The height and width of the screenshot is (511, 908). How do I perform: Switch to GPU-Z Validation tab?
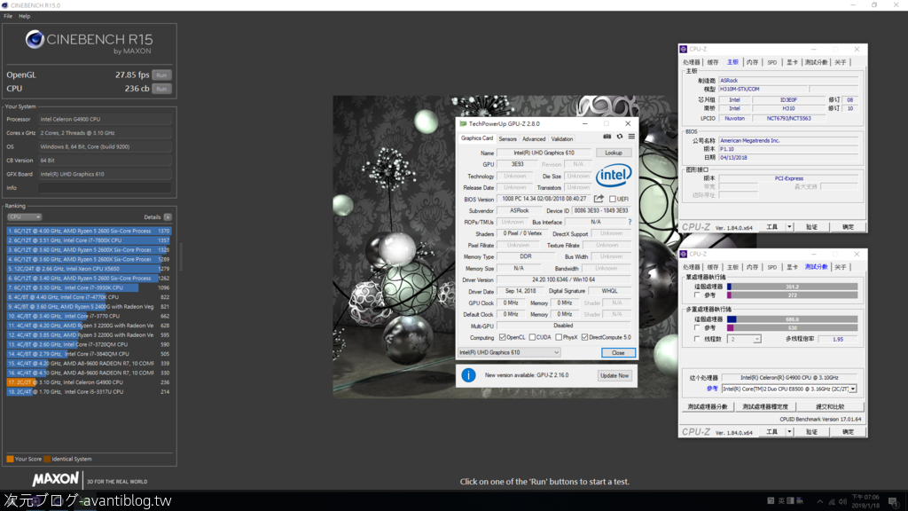(x=561, y=139)
